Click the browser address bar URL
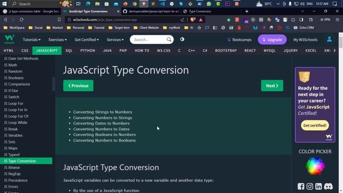 (105, 20)
